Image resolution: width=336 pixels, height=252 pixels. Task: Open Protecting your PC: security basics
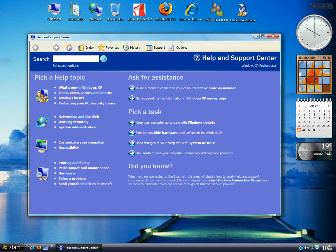(87, 103)
